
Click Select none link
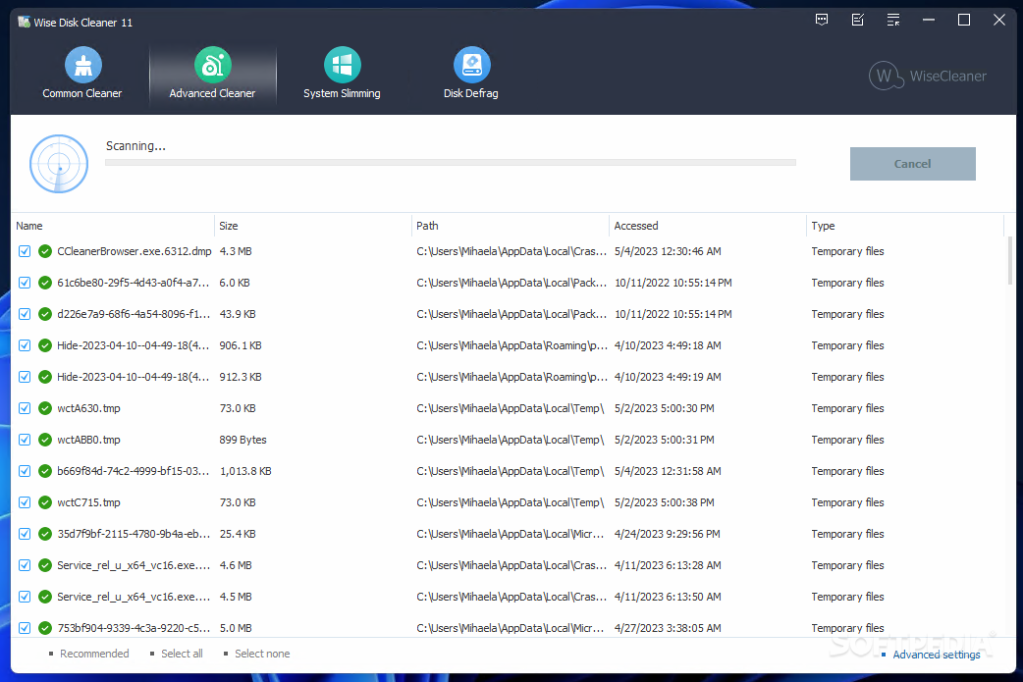(x=261, y=654)
